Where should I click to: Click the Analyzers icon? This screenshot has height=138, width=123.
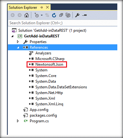[31, 53]
